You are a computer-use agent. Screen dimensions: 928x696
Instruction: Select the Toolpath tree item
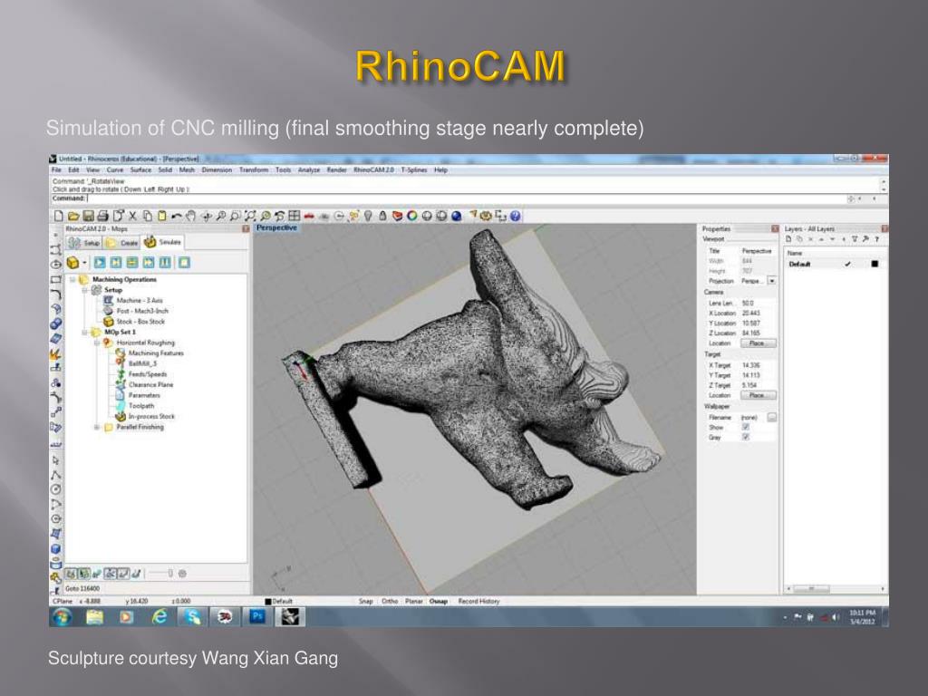[x=141, y=406]
